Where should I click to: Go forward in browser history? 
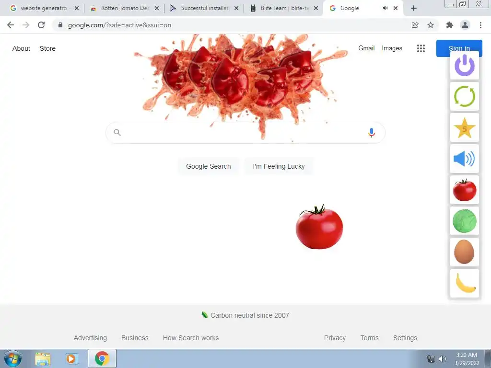pos(26,25)
